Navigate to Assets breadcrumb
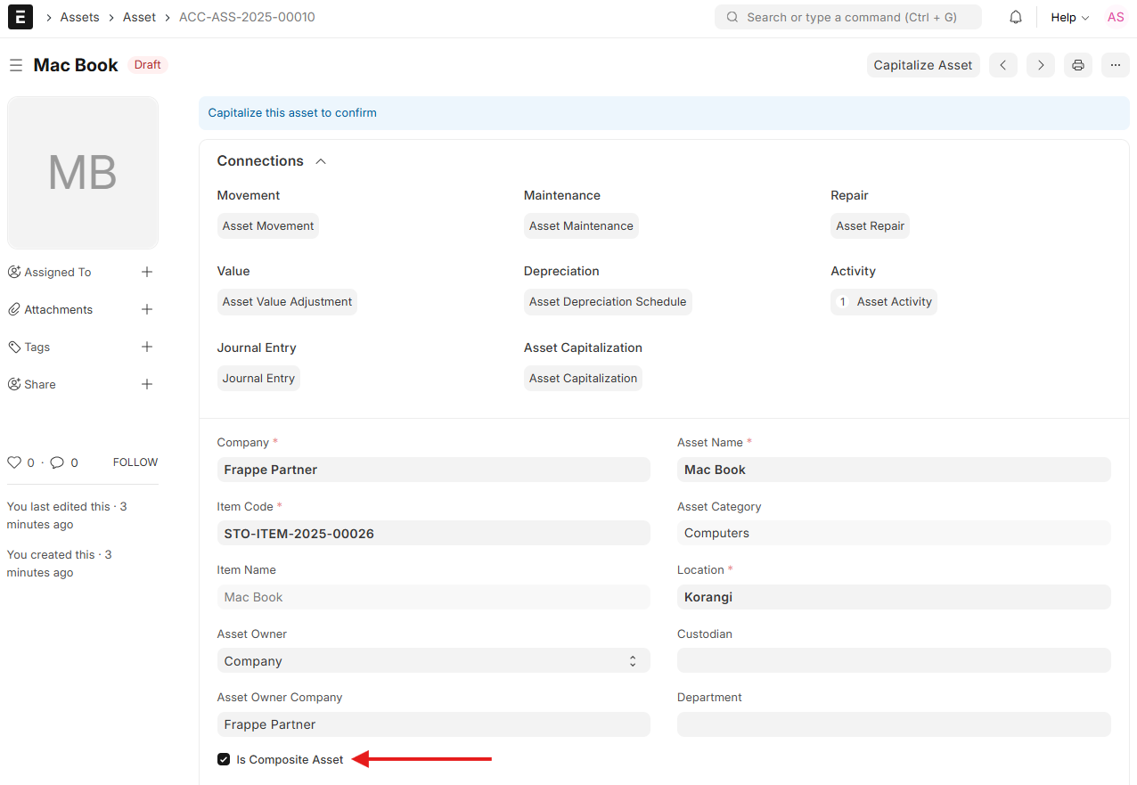Viewport: 1137px width, 785px height. [x=79, y=18]
